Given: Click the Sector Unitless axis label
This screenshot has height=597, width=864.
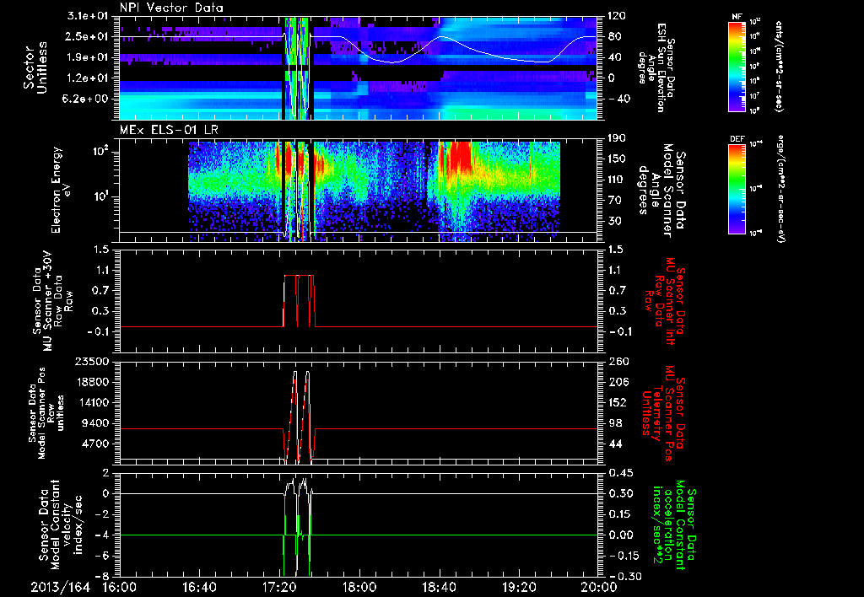Looking at the screenshot, I should click(35, 66).
